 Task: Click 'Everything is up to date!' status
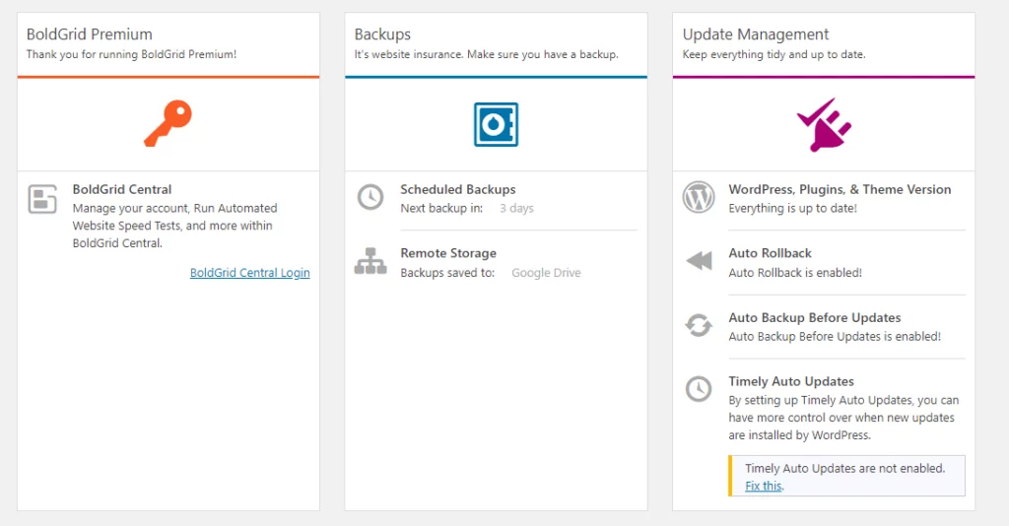point(793,209)
